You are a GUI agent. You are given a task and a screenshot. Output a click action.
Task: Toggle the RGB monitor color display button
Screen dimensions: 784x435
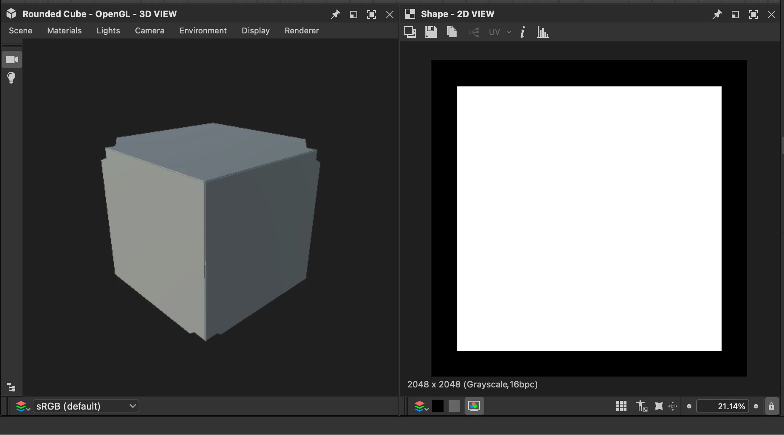pos(474,406)
